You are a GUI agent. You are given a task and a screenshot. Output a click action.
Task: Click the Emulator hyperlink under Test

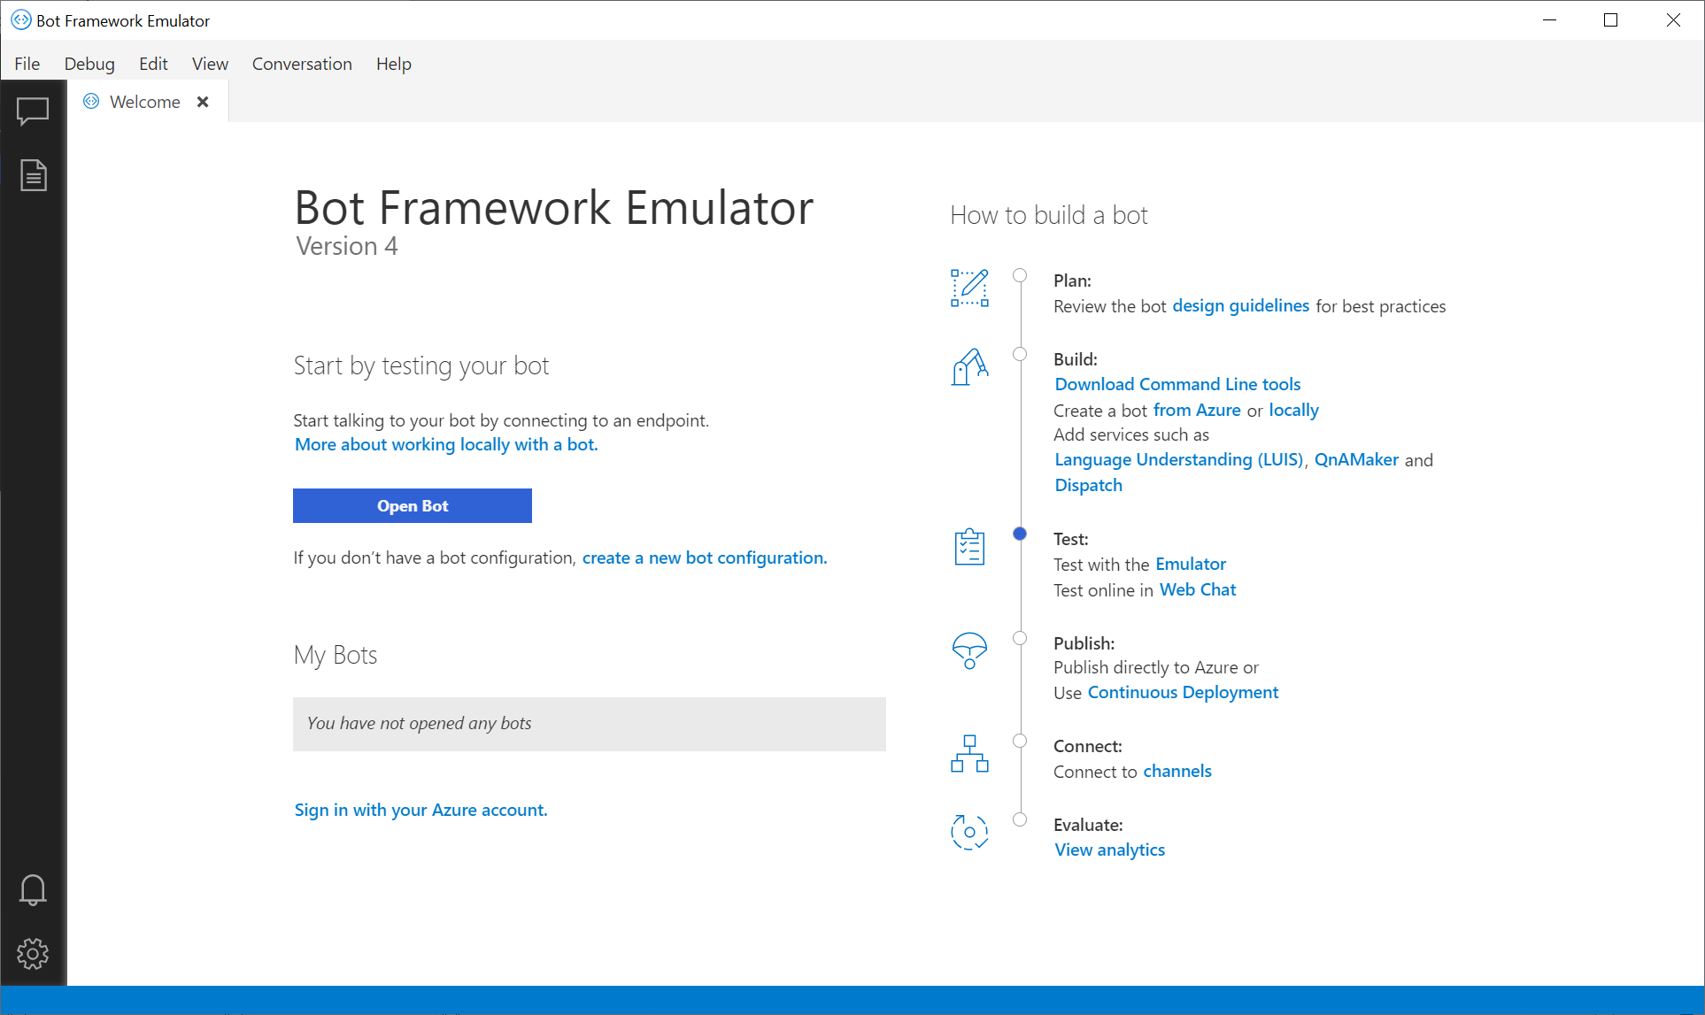[1191, 563]
